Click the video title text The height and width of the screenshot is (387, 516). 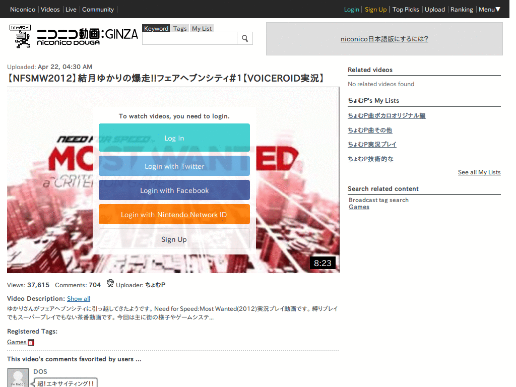pyautogui.click(x=165, y=78)
